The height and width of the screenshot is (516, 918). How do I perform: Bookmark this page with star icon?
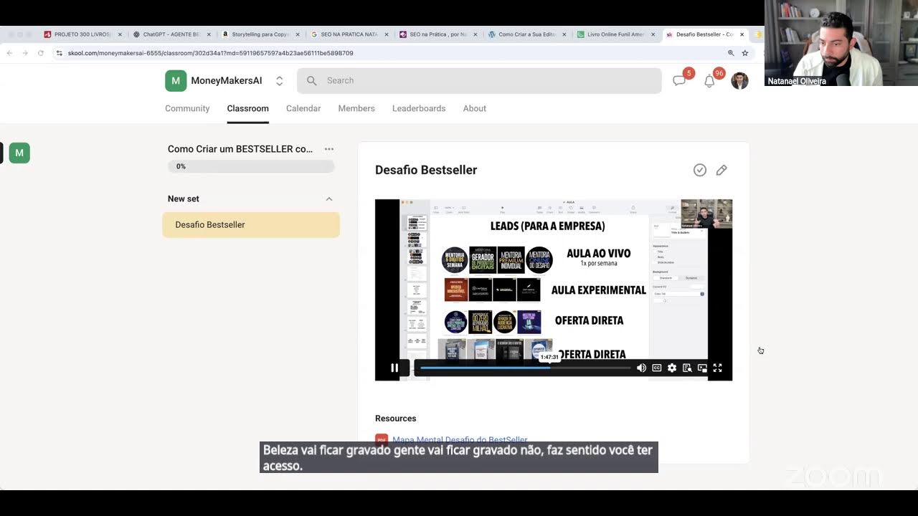pyautogui.click(x=745, y=53)
